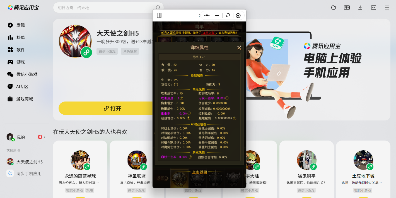Image resolution: width=396 pixels, height=198 pixels.
Task: Click 微信小游戏 tag under 猛鬼躺平
Action: coord(306,190)
